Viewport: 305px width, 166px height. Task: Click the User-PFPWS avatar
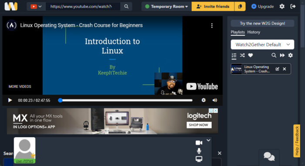click(x=24, y=150)
